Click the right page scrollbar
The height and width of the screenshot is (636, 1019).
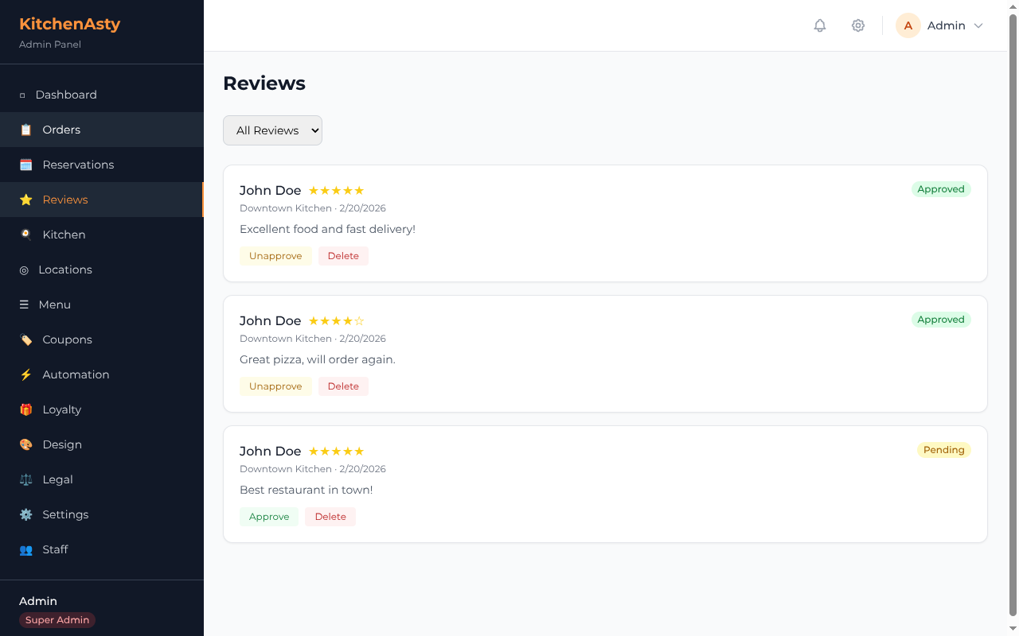pos(1013,318)
